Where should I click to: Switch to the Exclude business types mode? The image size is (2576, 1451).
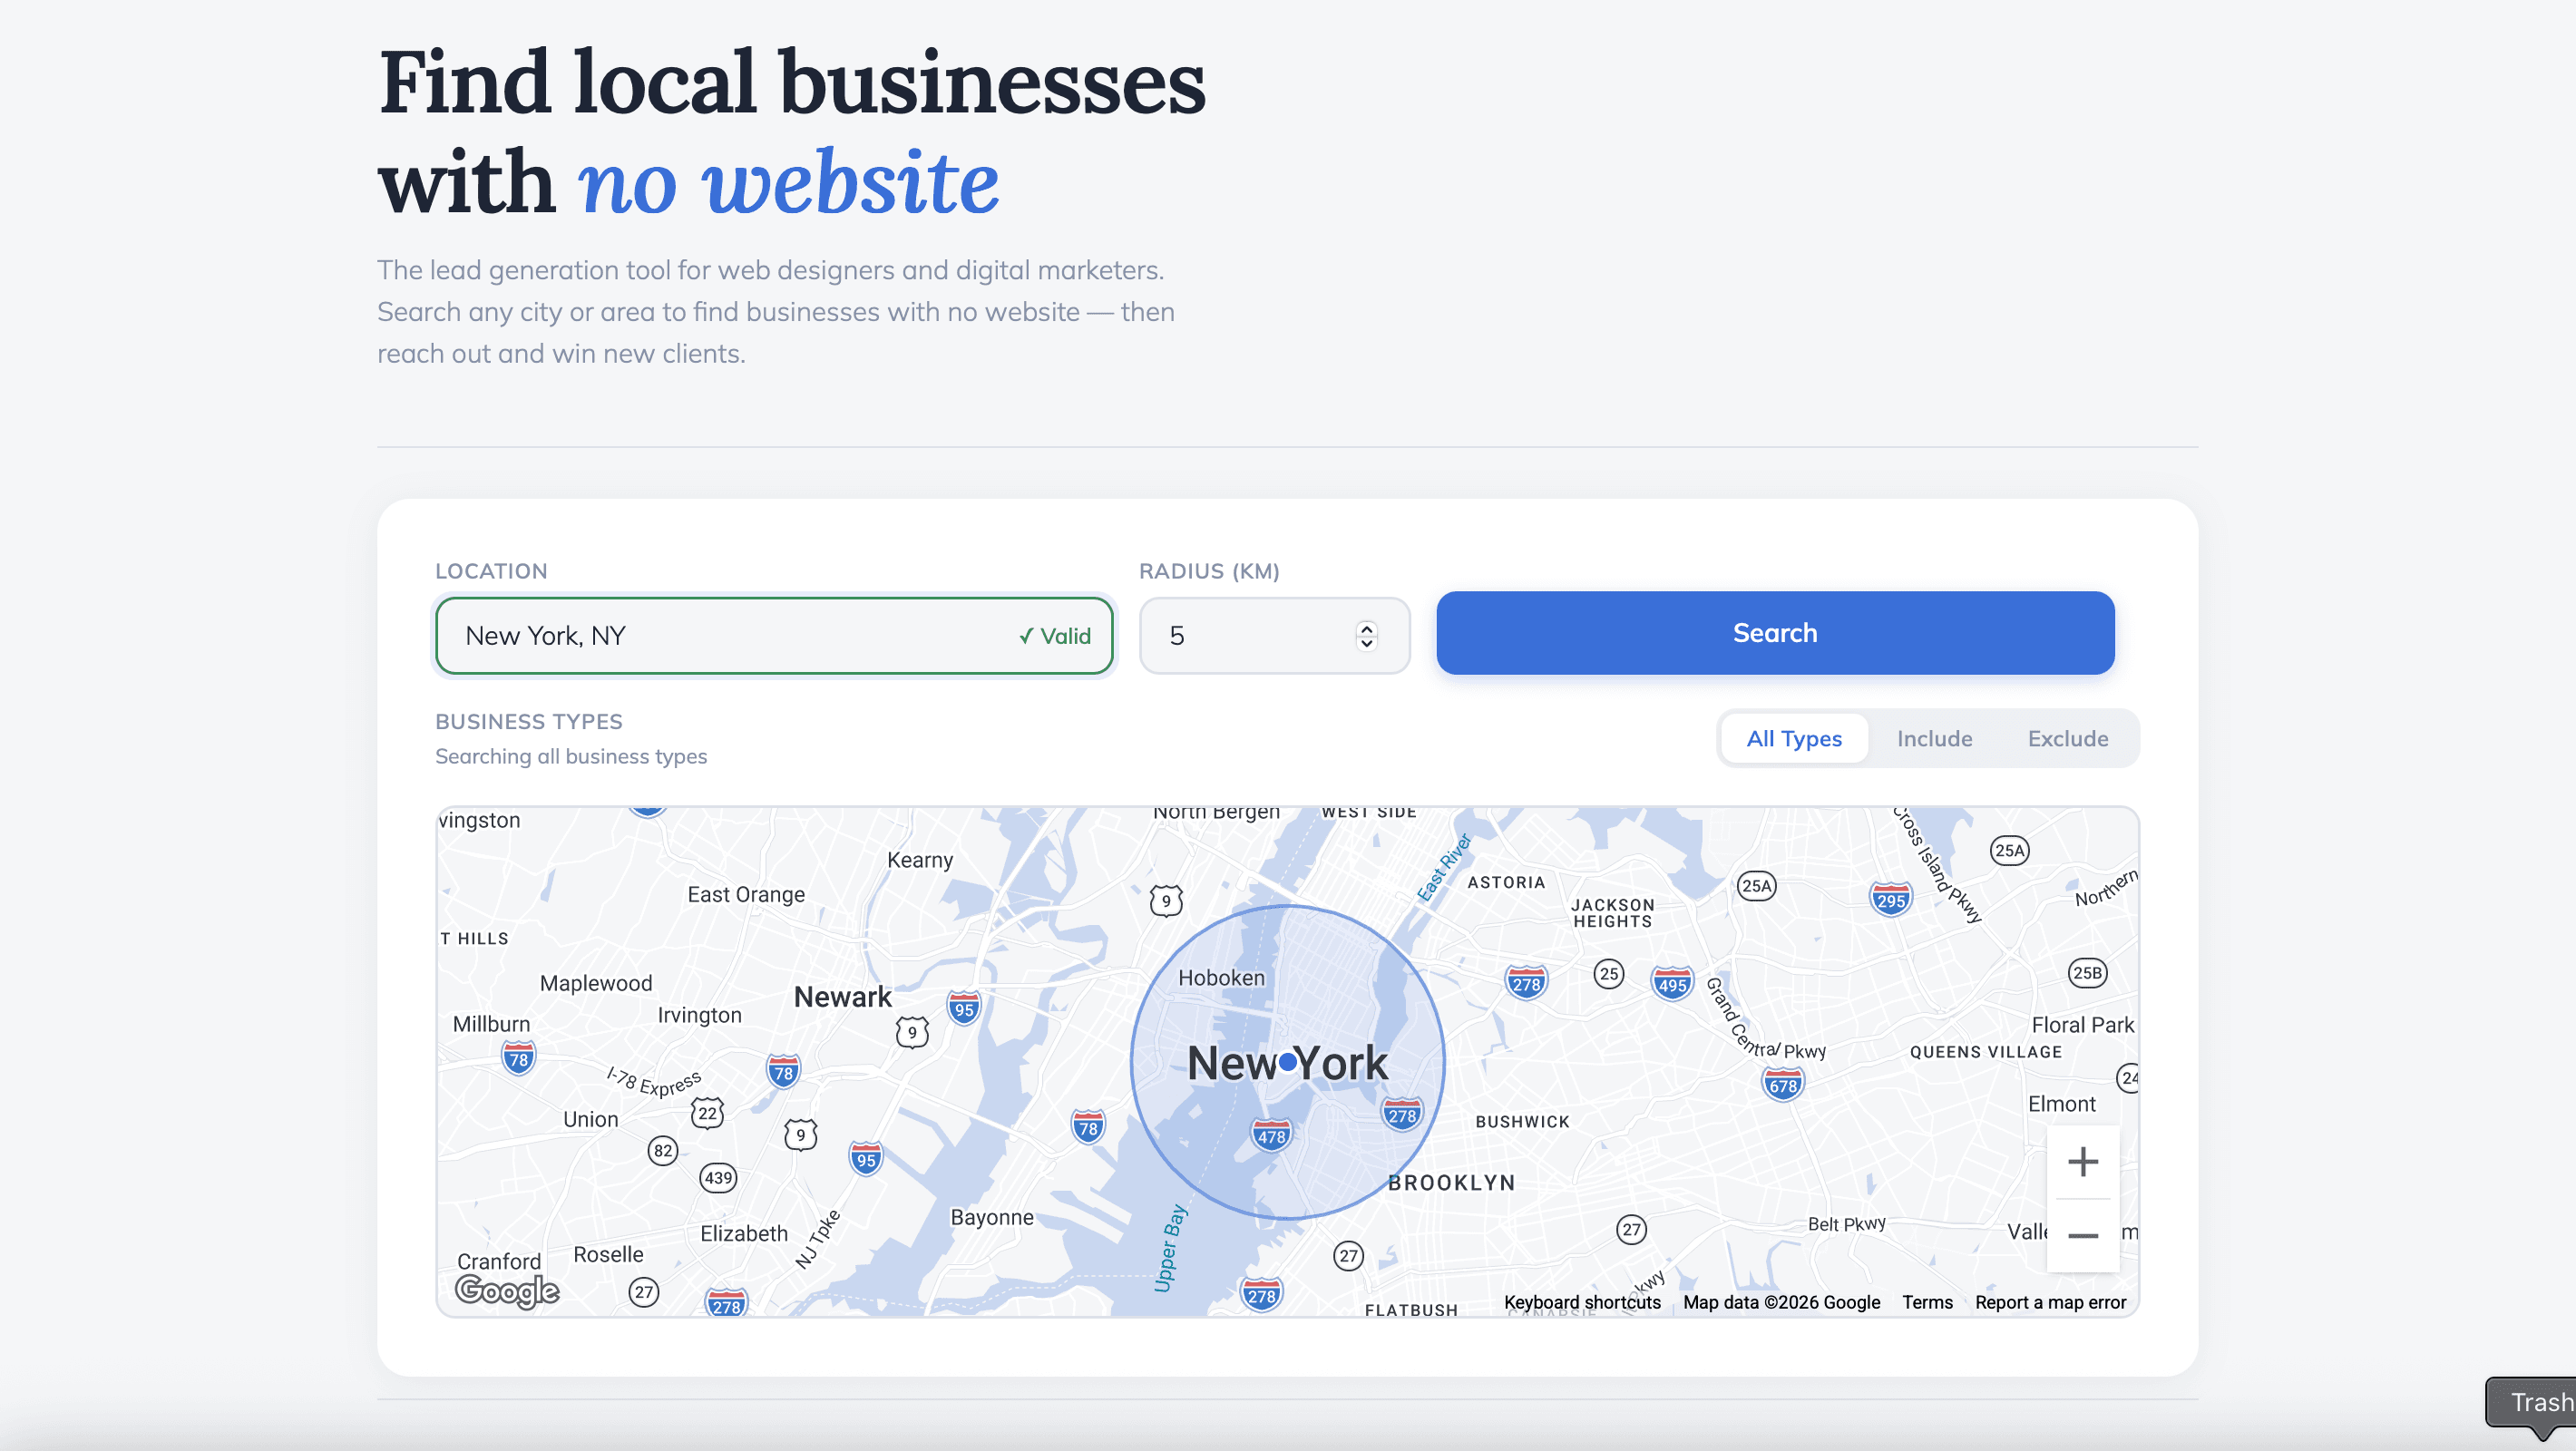point(2066,738)
